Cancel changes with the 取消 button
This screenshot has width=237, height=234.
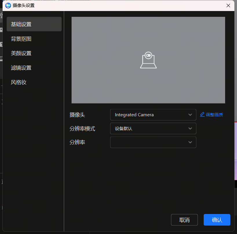(x=184, y=220)
